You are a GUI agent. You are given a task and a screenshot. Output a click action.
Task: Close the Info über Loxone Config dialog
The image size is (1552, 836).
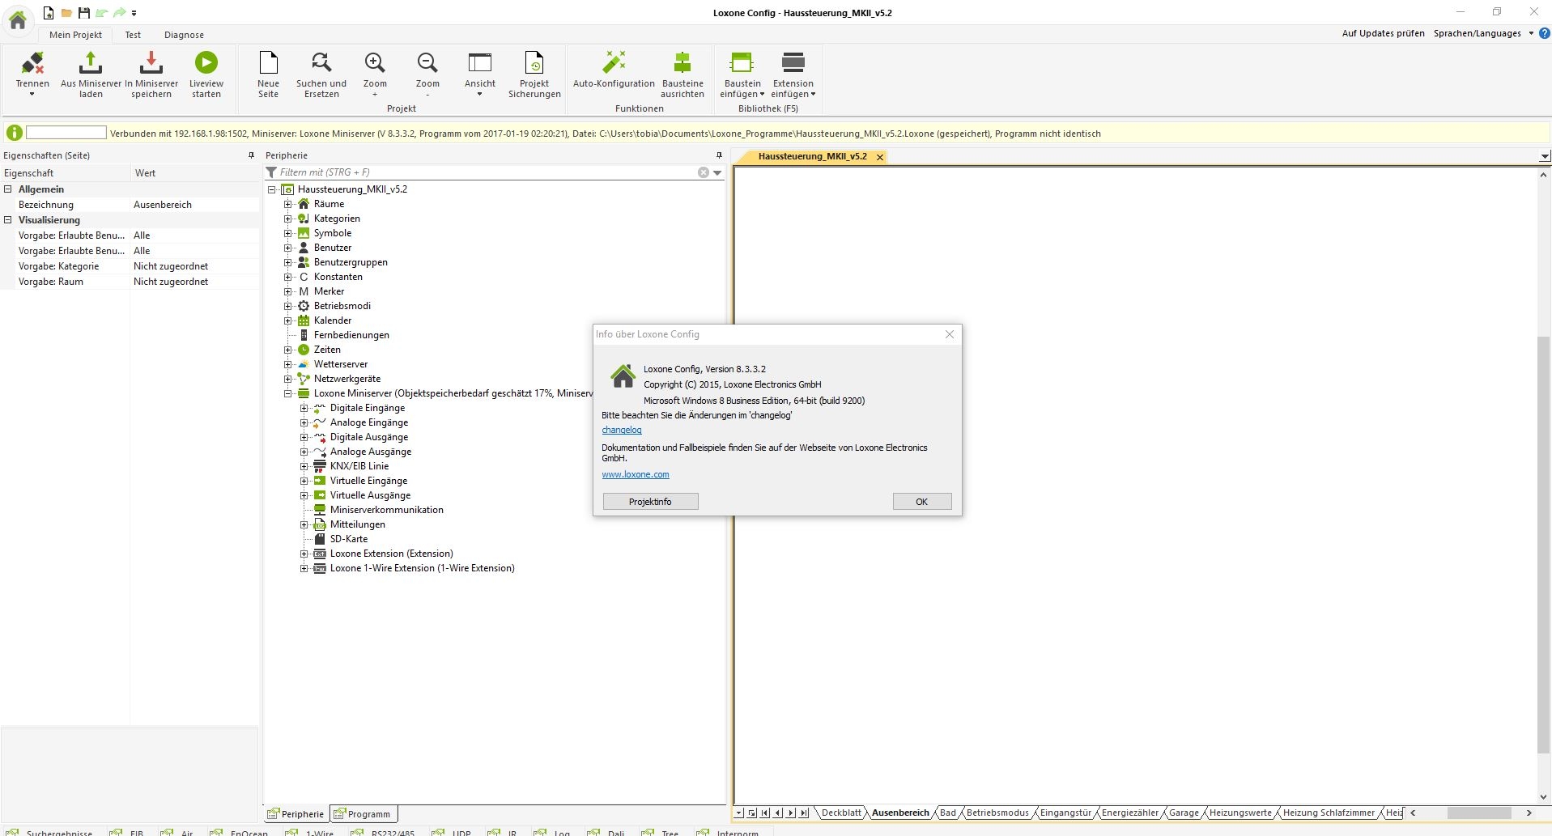click(x=950, y=334)
